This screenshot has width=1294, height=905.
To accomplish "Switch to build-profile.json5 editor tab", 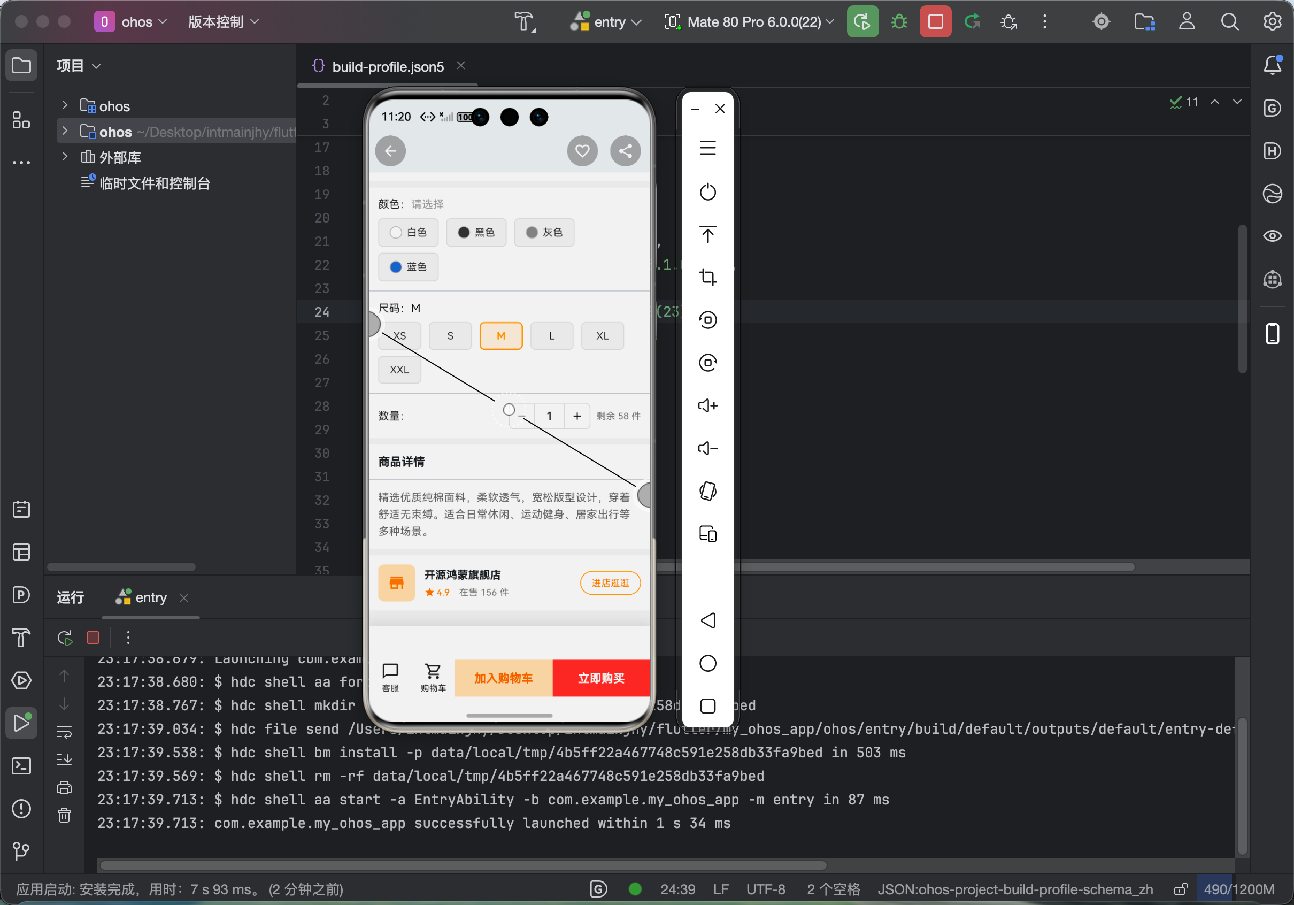I will (x=387, y=66).
